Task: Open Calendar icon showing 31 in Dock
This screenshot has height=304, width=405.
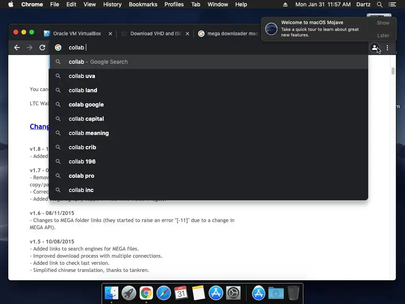Action: click(181, 293)
